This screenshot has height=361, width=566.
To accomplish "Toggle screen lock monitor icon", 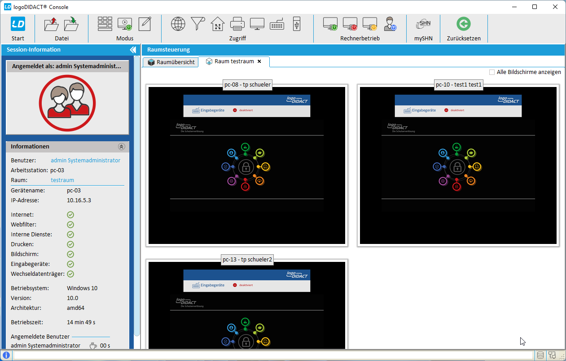I will 257,24.
